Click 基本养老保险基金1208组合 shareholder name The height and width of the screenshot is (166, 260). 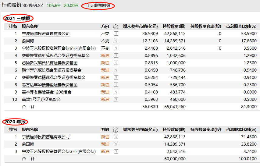[x=47, y=92]
